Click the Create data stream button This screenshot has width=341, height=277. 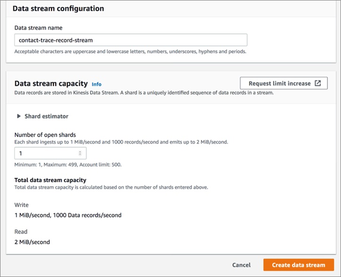coord(299,265)
